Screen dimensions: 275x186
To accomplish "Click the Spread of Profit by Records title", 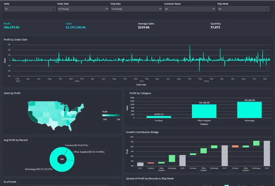I will (x=150, y=178).
